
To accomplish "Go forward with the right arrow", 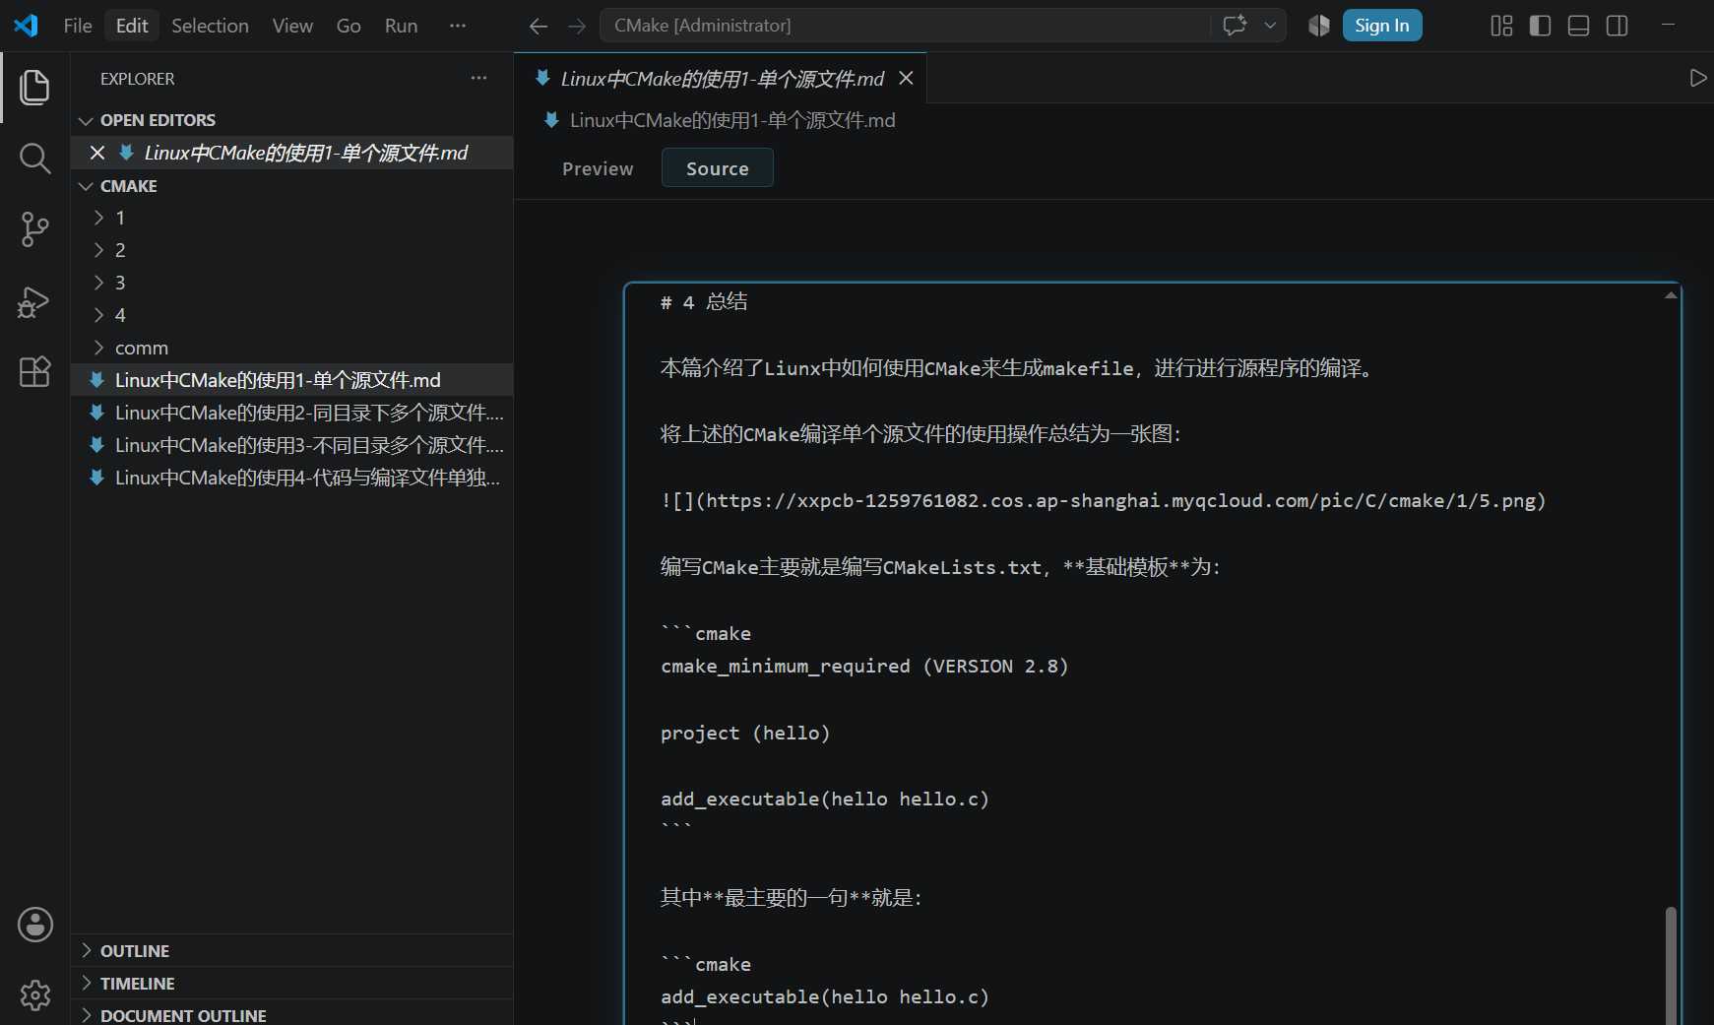I will 577,26.
